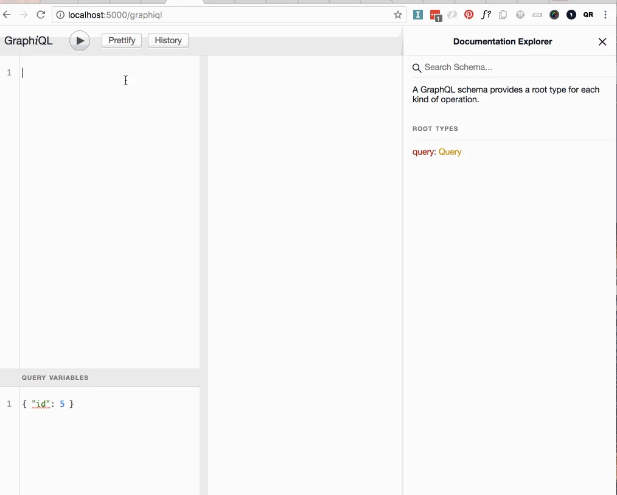
Task: Click the magnifier icon beside Search Schema
Action: [x=417, y=68]
